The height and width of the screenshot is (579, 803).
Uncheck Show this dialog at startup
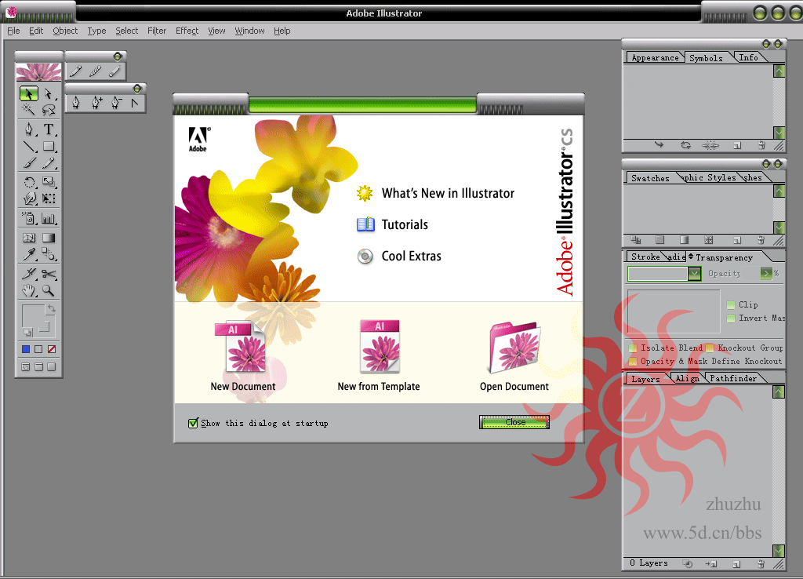pyautogui.click(x=193, y=423)
